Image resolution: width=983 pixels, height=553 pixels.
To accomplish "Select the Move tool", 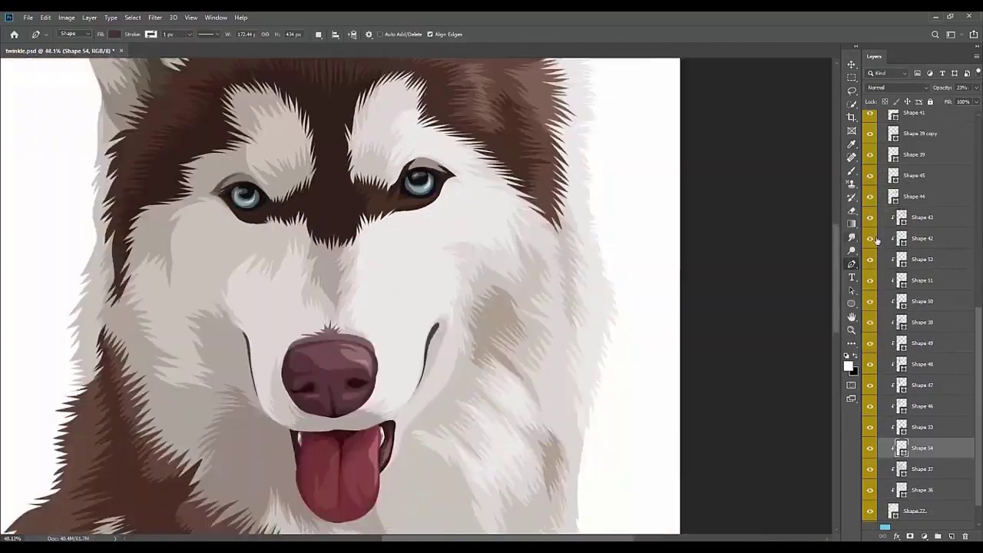I will pos(852,65).
